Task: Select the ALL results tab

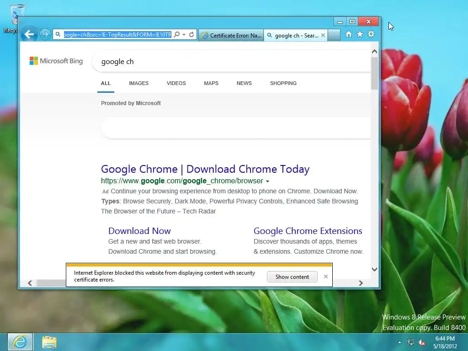Action: pos(106,83)
